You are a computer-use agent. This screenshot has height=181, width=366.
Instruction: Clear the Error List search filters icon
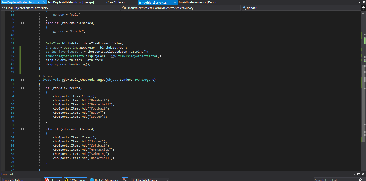click(x=125, y=179)
